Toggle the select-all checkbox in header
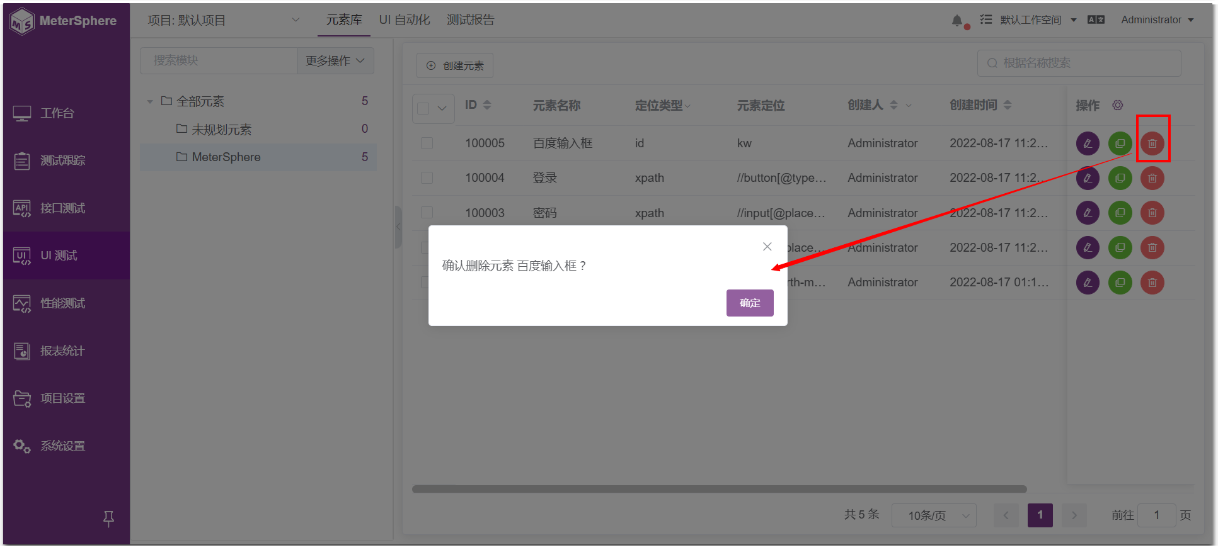The width and height of the screenshot is (1218, 550). pos(423,108)
